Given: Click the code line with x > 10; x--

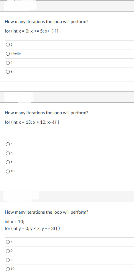Looking at the screenshot, I should 32,122.
